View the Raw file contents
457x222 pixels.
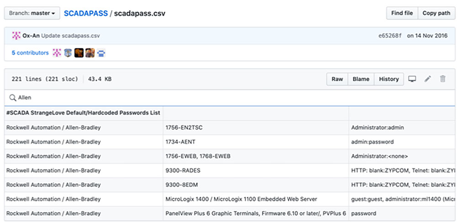[337, 79]
